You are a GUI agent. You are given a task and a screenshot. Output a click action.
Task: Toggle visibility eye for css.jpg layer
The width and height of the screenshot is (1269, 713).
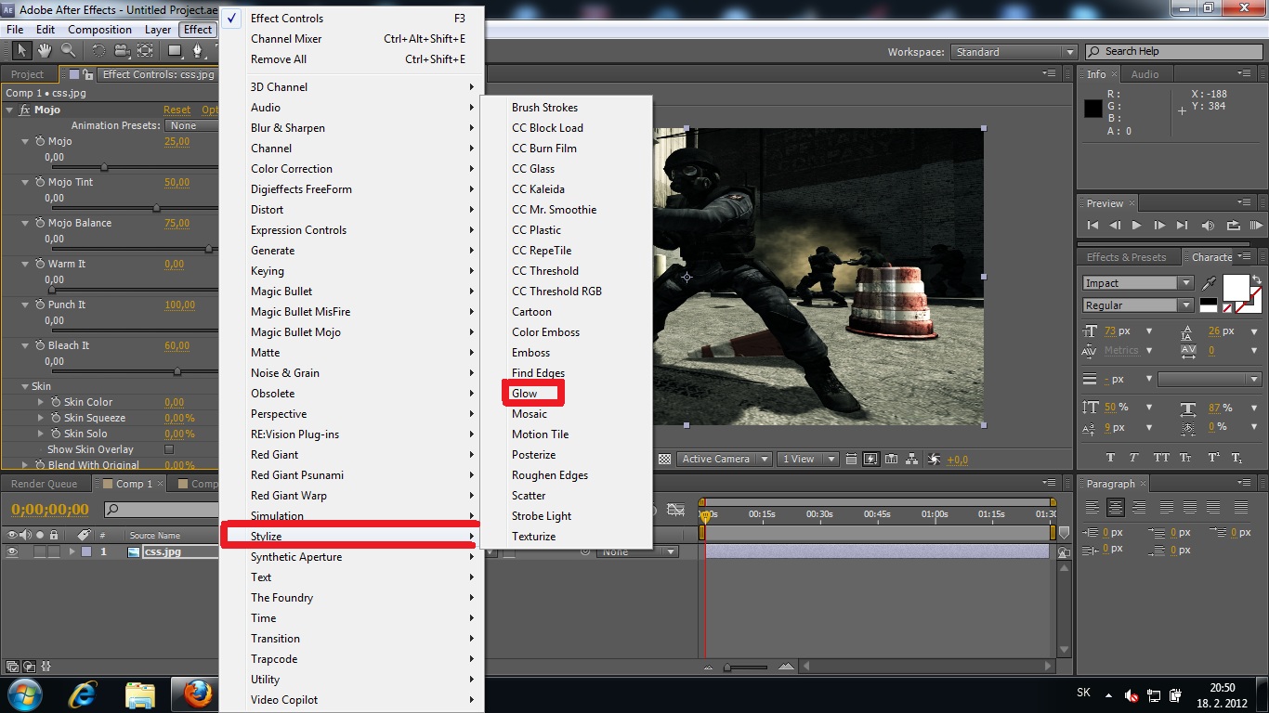pos(13,551)
